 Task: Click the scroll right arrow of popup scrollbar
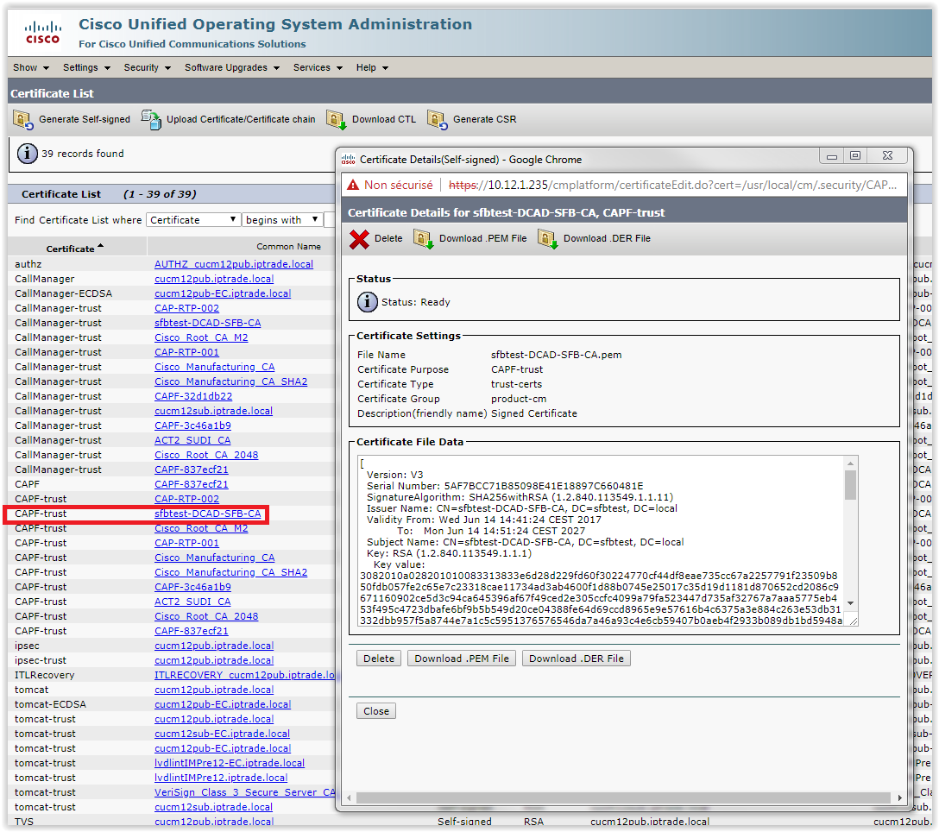point(899,797)
